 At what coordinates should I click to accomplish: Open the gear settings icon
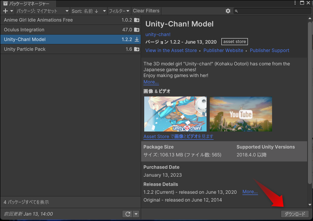[228, 11]
